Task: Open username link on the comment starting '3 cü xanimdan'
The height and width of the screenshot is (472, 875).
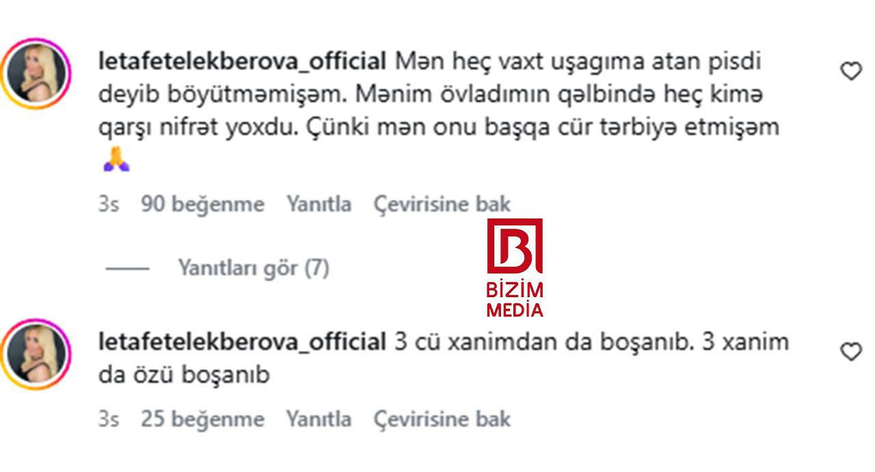Action: point(243,342)
